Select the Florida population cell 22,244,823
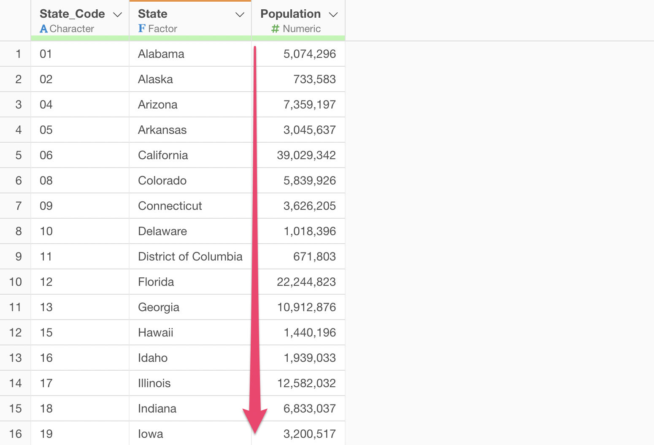This screenshot has width=654, height=445. (306, 282)
